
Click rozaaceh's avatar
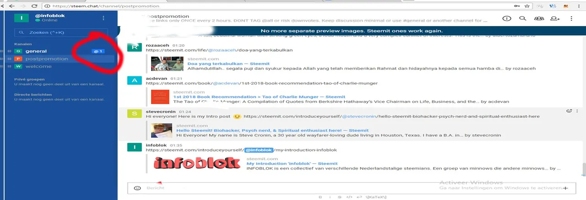click(134, 47)
